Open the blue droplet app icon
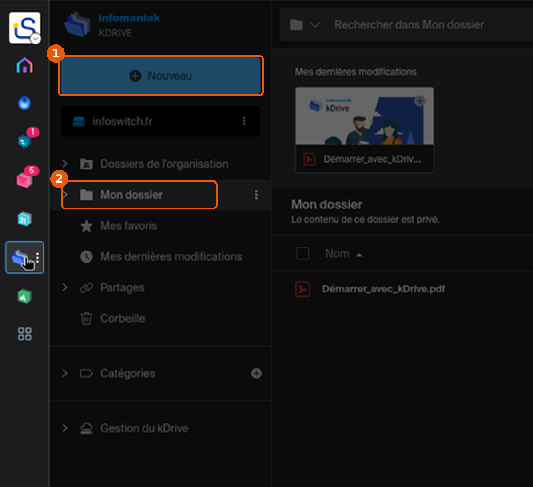Viewport: 533px width, 487px height. tap(24, 103)
